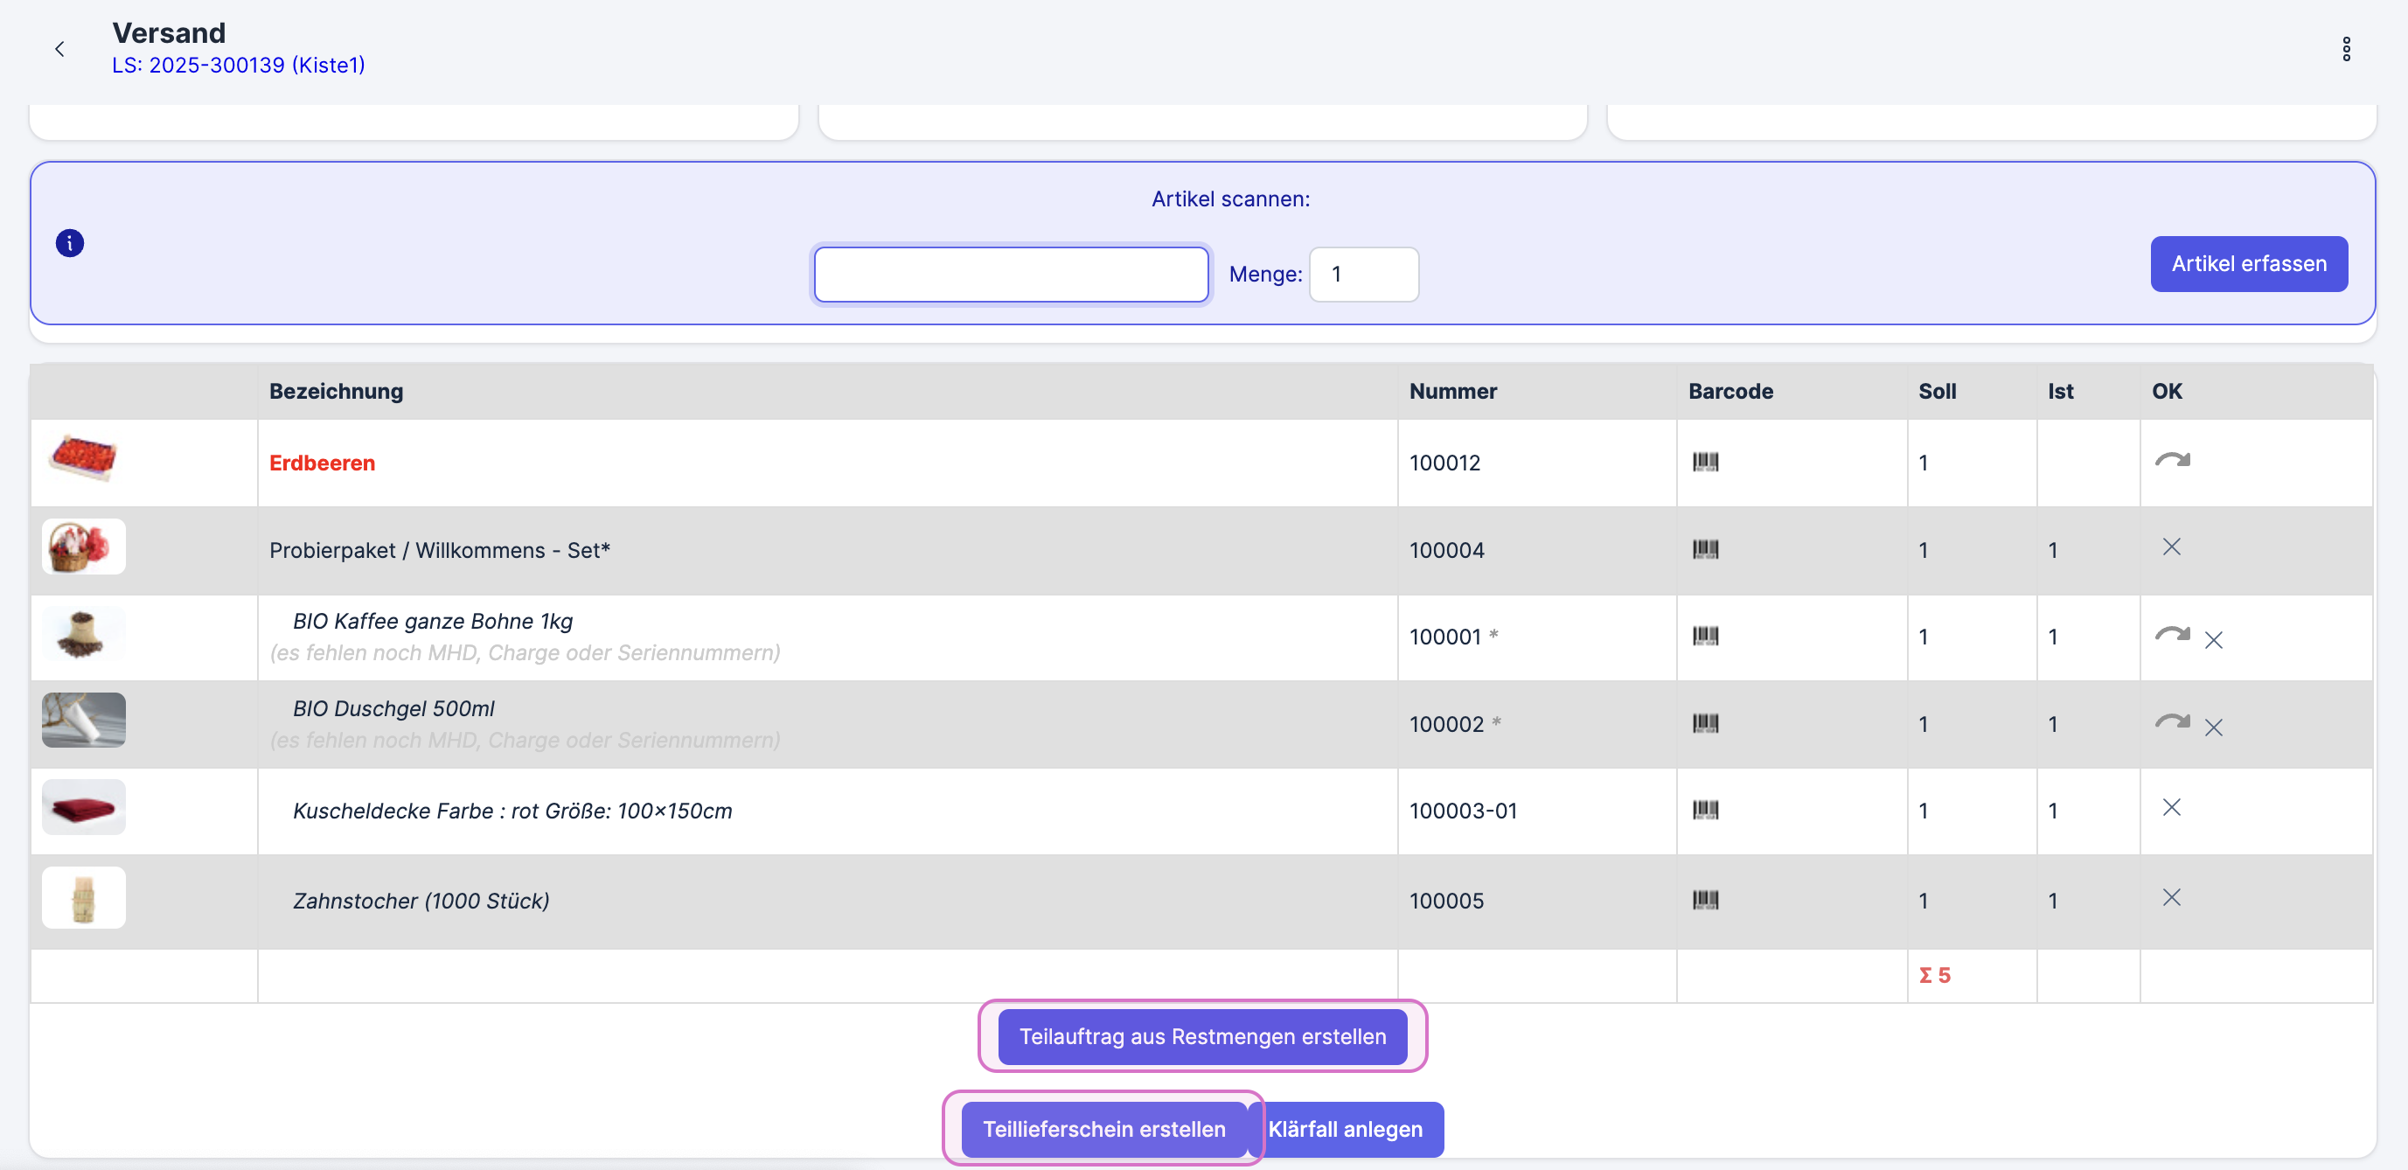Click forward arrow for BIO Kaffee row
The image size is (2408, 1170).
(2172, 635)
